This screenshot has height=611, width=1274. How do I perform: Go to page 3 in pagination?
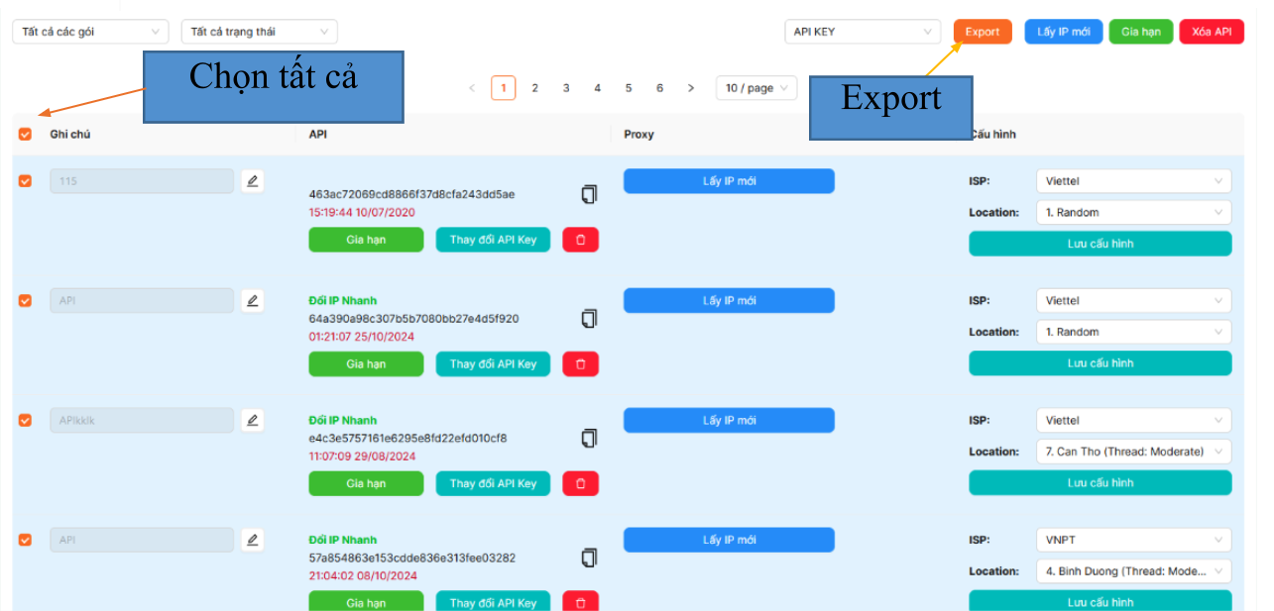(x=566, y=88)
